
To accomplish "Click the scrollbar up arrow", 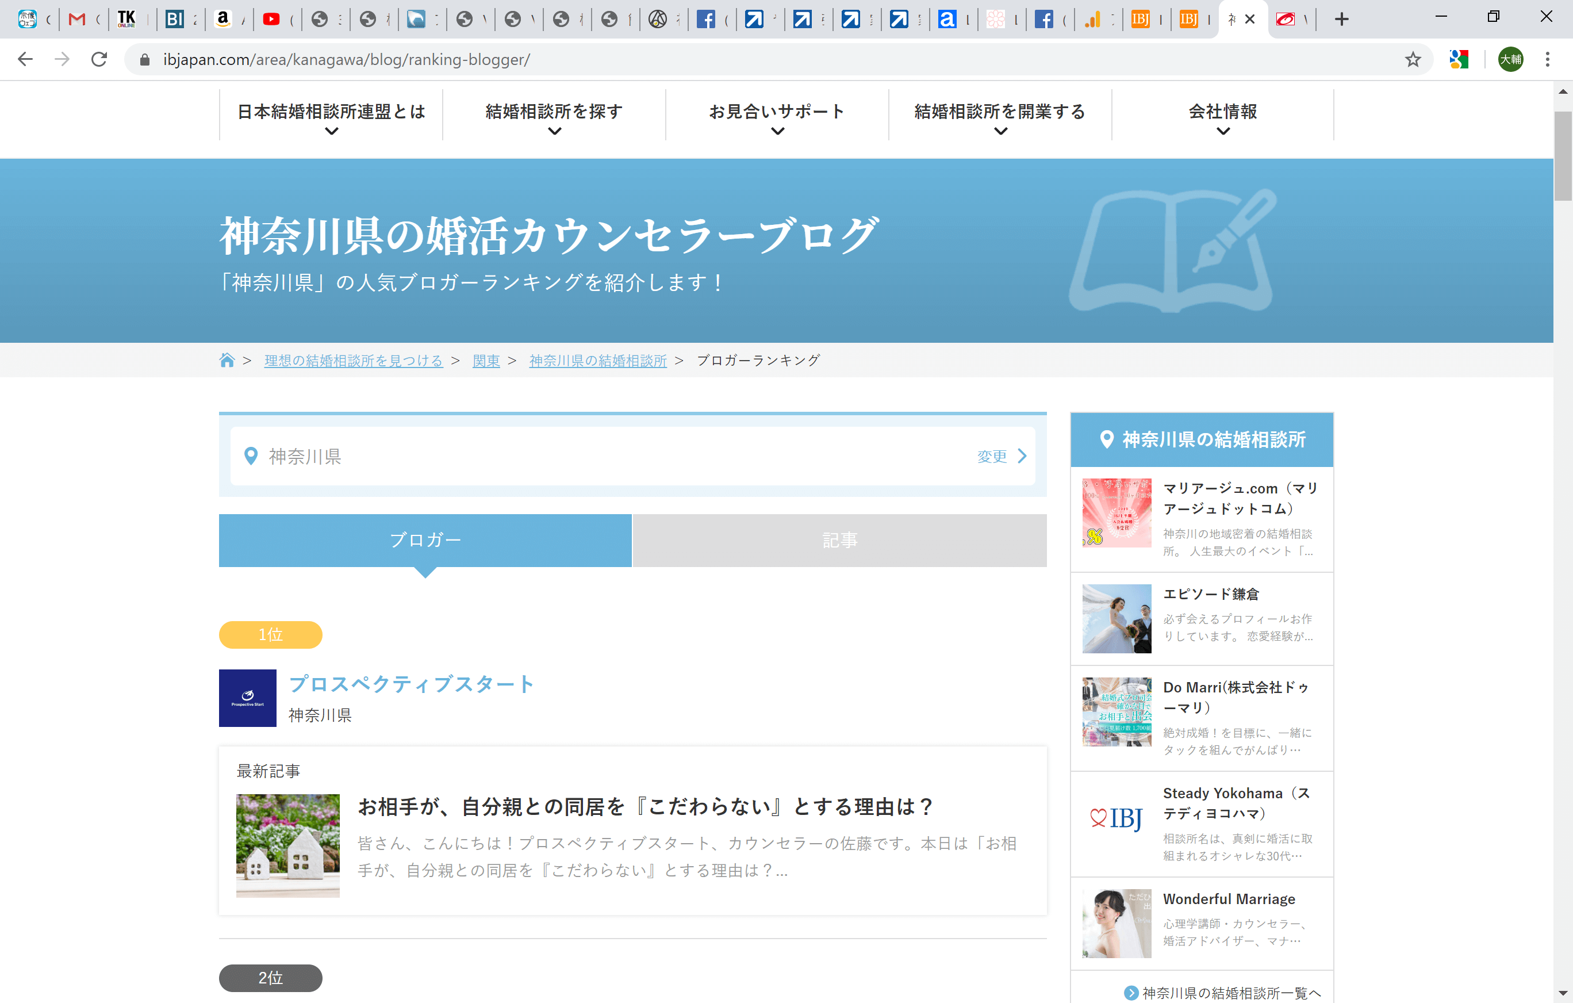I will click(1563, 91).
